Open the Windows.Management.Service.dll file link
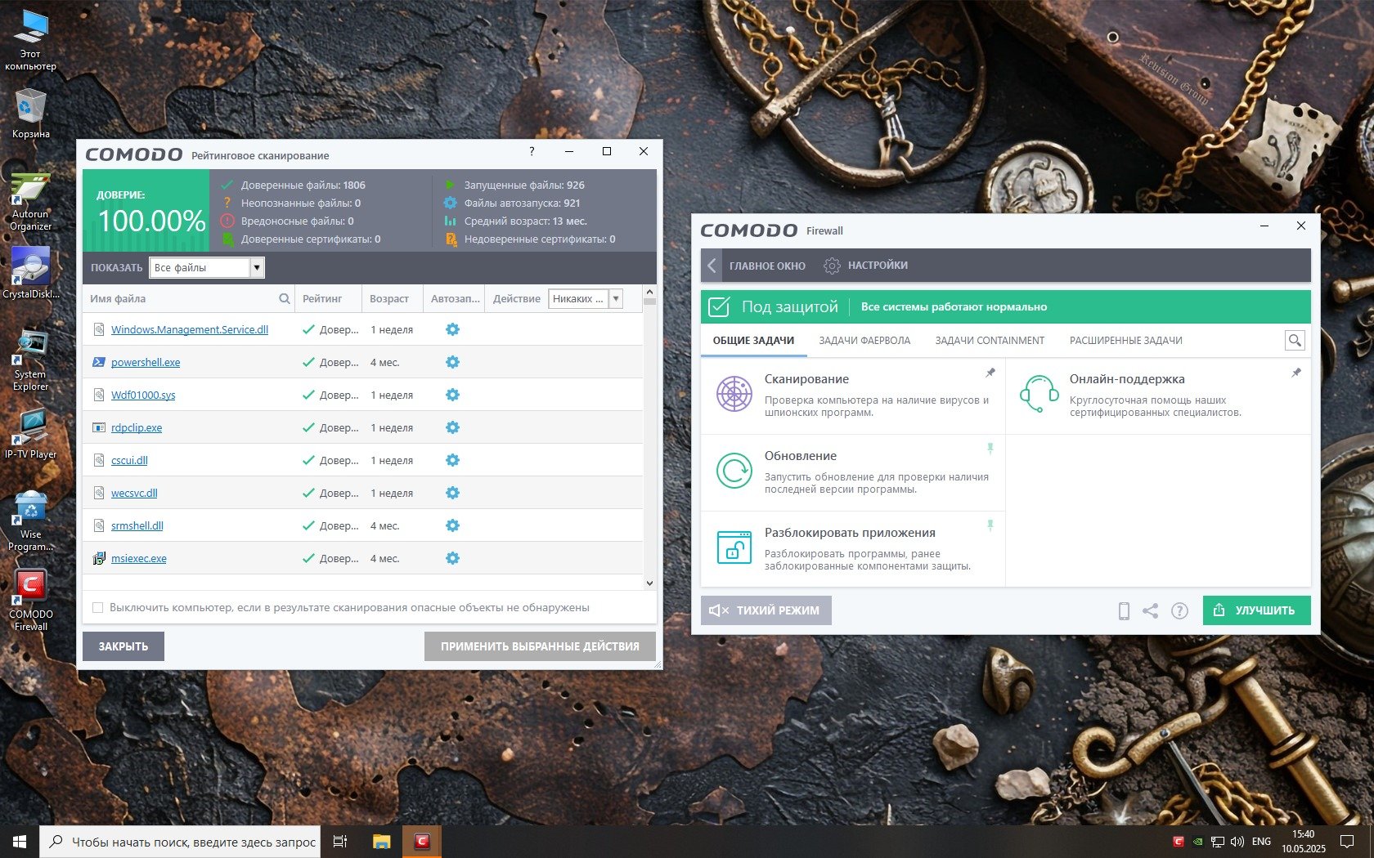The height and width of the screenshot is (858, 1374). click(190, 329)
